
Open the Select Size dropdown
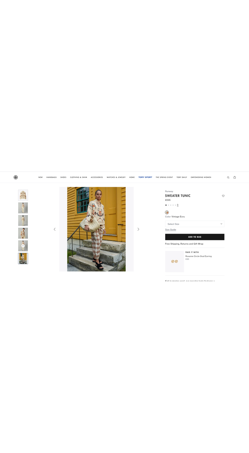point(195,224)
